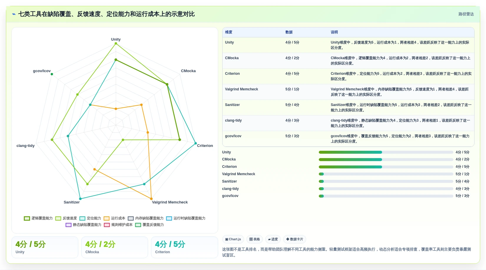The height and width of the screenshot is (270, 486).
Task: Click the dark green point near gcov/lcov
Action: [x=52, y=74]
